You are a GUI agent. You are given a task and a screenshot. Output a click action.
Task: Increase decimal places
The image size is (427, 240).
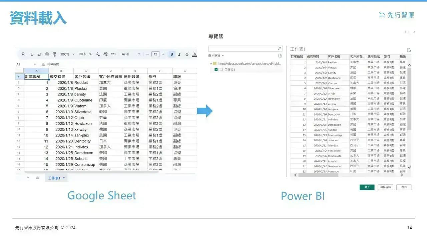105,54
